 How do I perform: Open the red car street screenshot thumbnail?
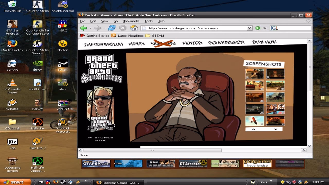254,85
